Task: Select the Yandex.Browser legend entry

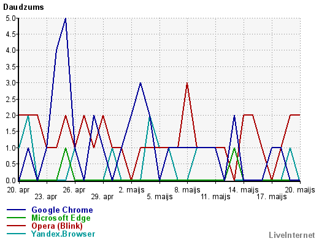Action: click(x=63, y=234)
